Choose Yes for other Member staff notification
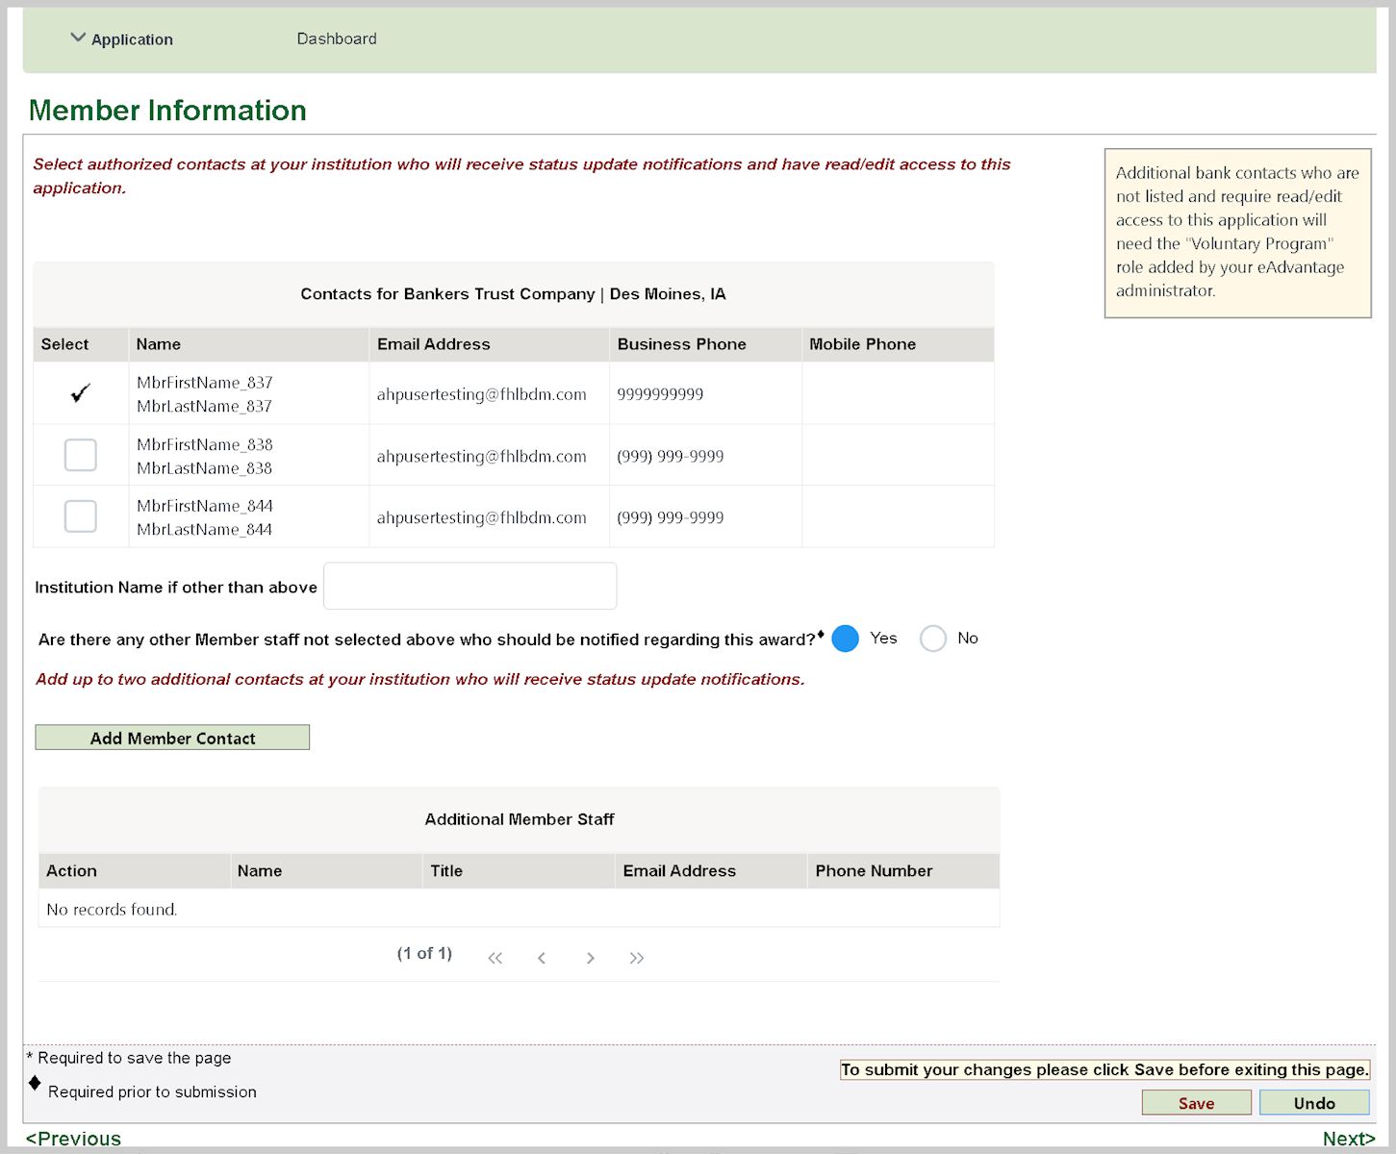 [x=845, y=639]
